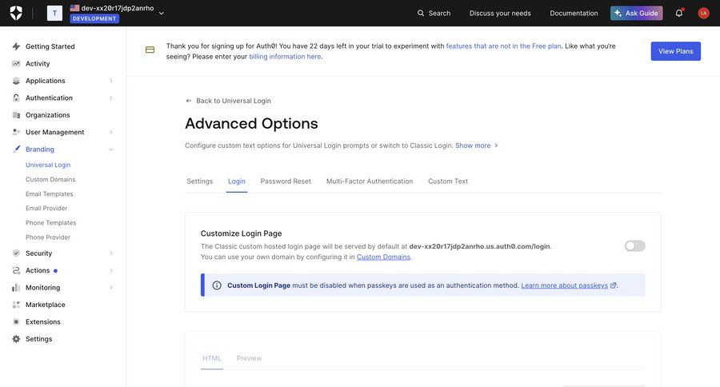Switch to the Settings tab

(x=200, y=182)
